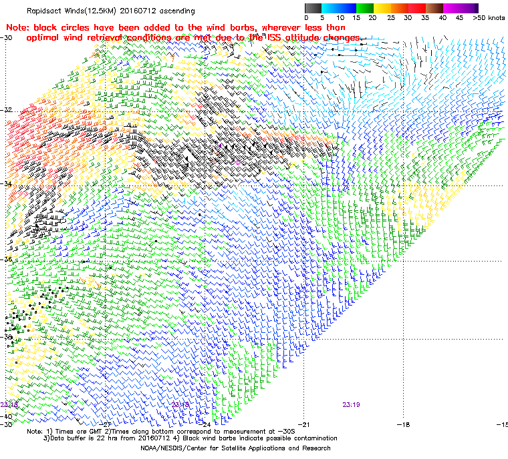Click the longitude axis label '-27'
Screen dimensions: 508x459
106,424
